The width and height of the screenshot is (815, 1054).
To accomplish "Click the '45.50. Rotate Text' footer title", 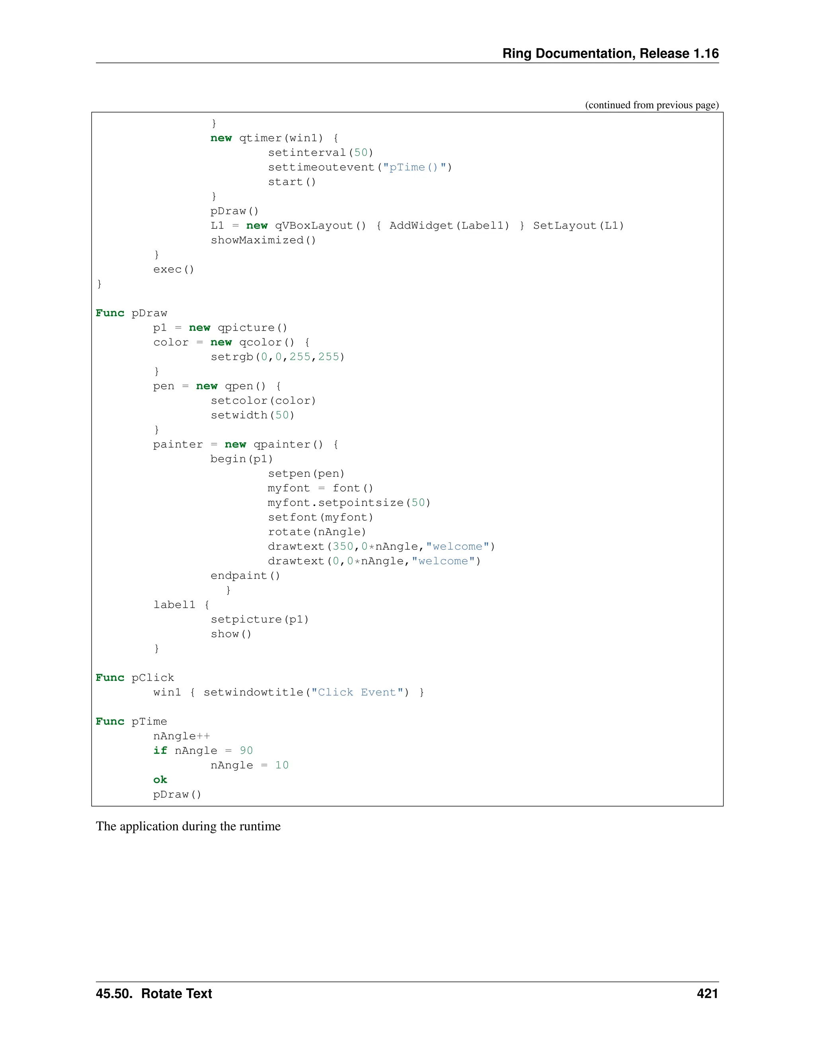I will point(154,994).
